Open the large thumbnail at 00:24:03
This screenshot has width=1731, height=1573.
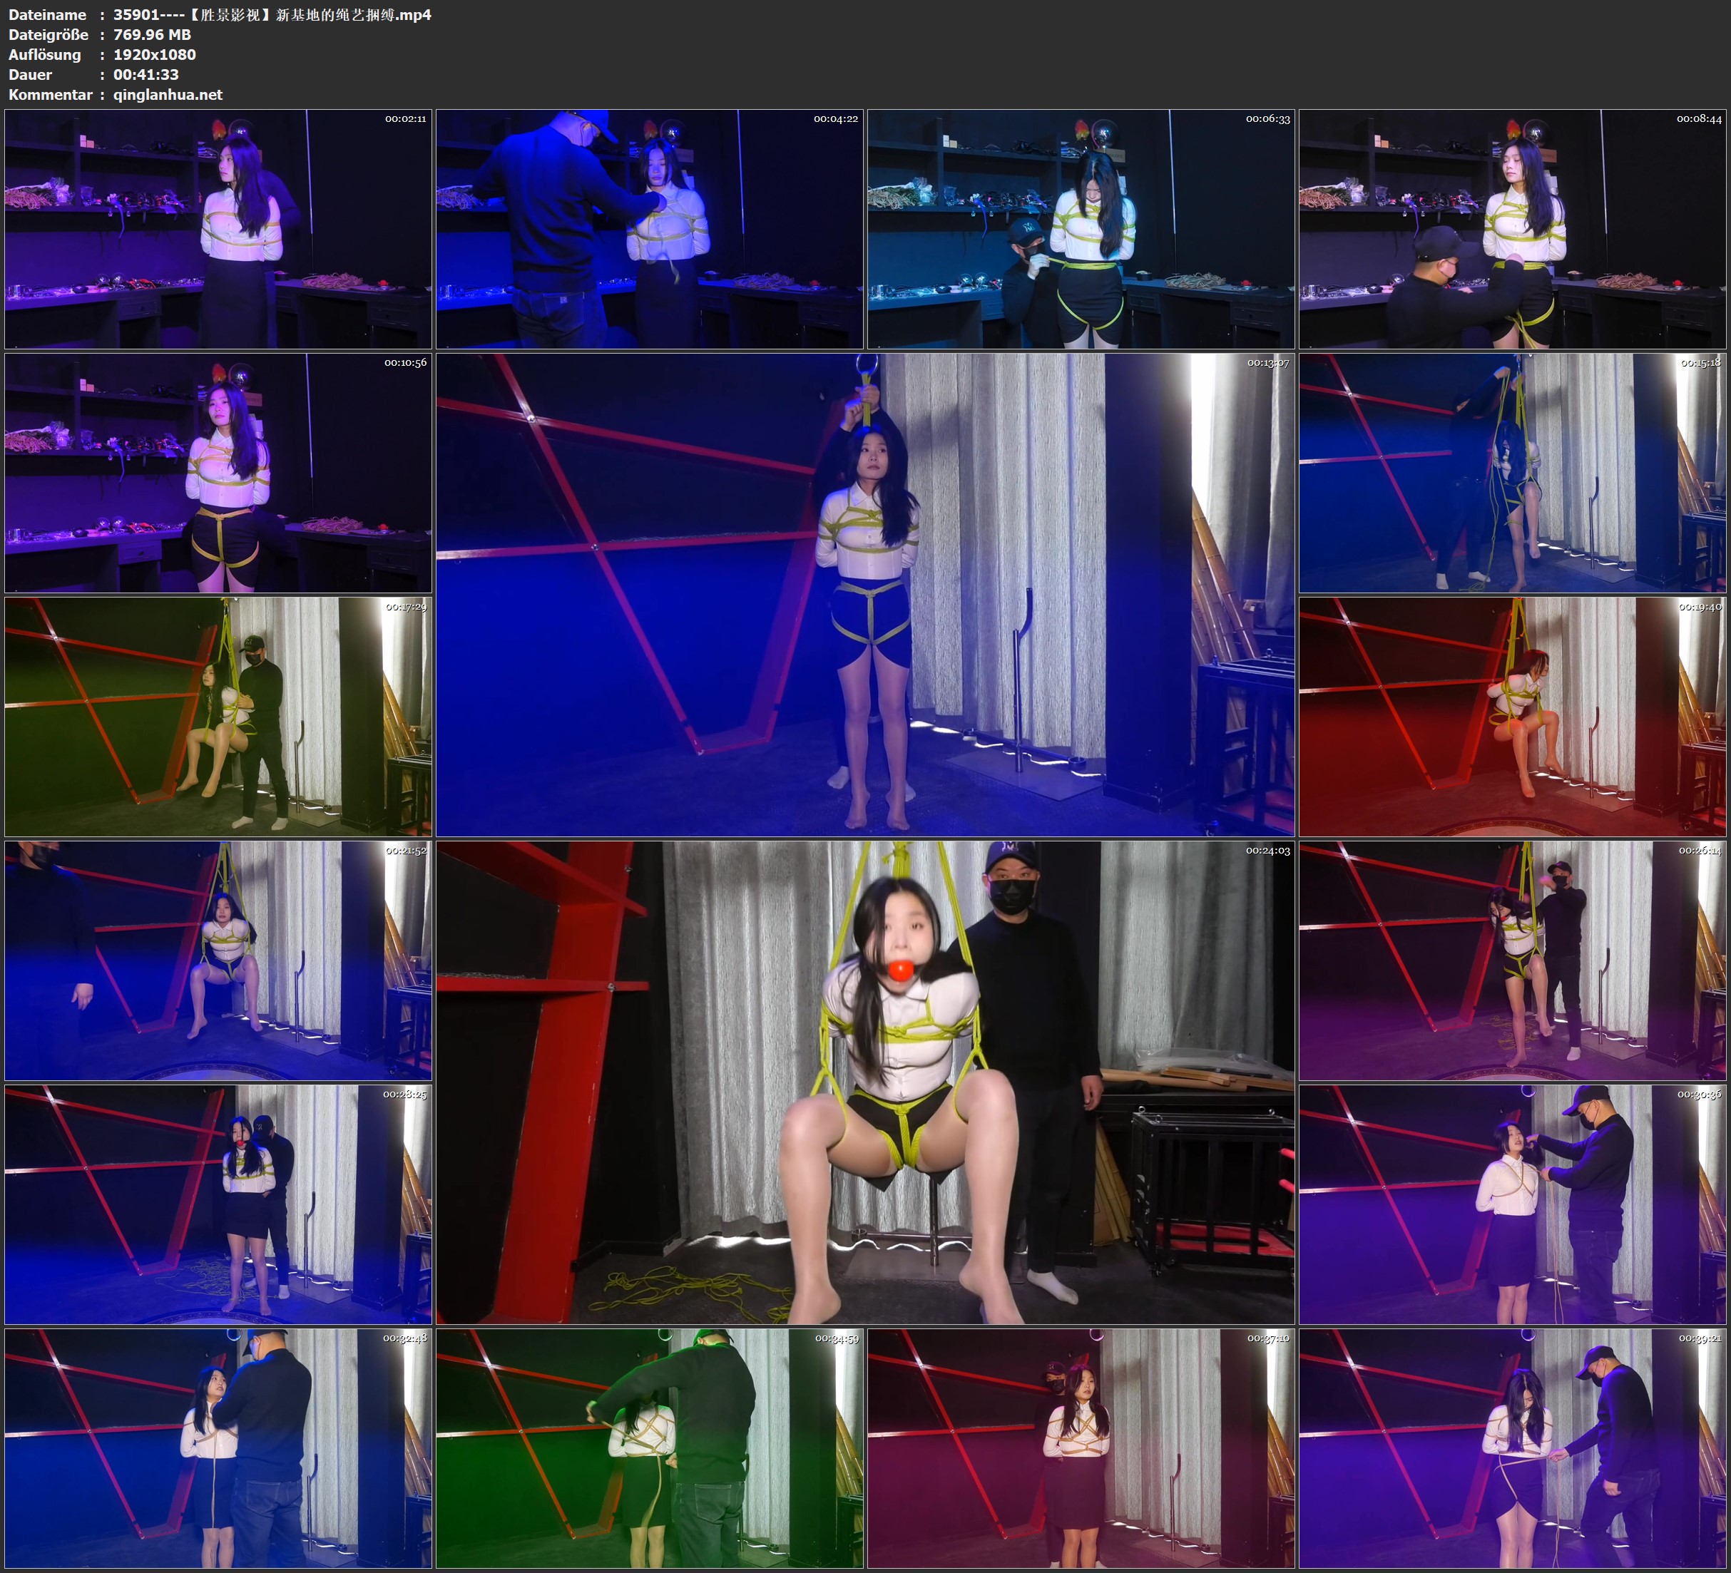(x=864, y=1082)
